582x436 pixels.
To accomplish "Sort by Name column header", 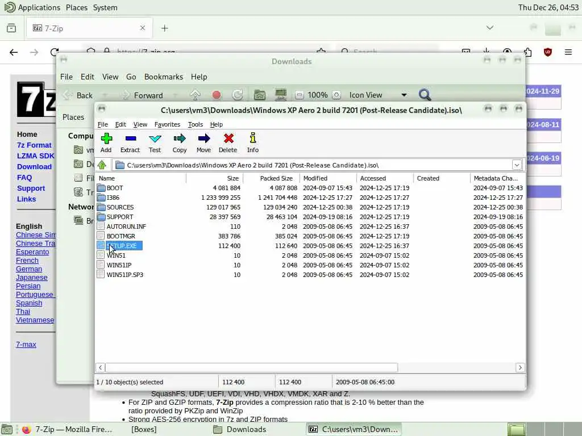I will 141,178.
